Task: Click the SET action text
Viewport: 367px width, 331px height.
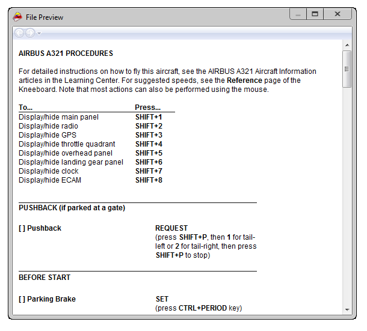Action: [162, 299]
